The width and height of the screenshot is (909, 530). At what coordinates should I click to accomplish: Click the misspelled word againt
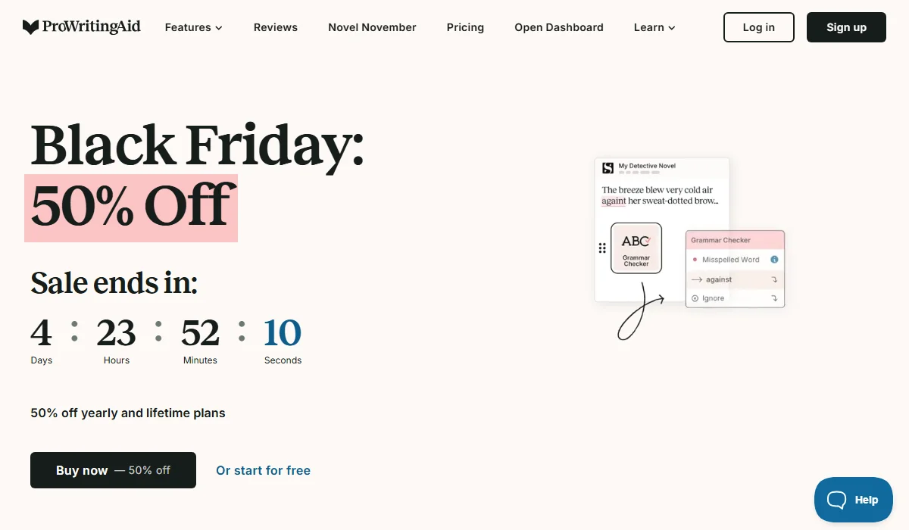pyautogui.click(x=614, y=201)
